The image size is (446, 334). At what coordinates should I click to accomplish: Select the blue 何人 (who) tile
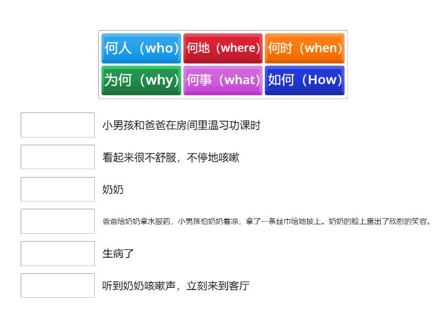[141, 48]
